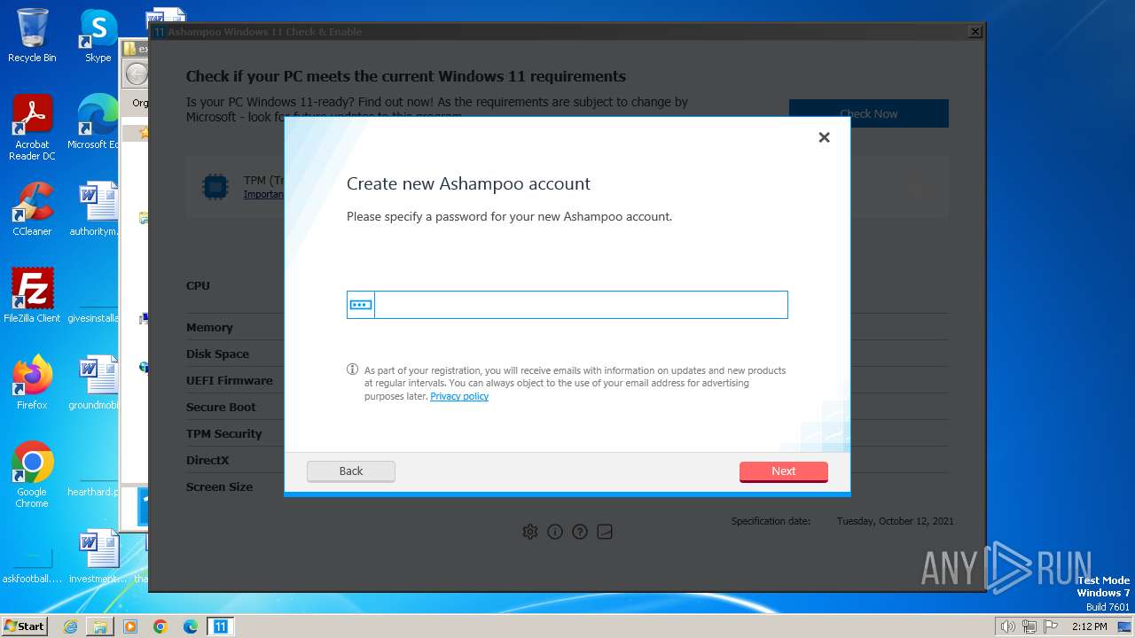Close the Ashampoo Windows 11 Check window
1135x638 pixels.
975,32
